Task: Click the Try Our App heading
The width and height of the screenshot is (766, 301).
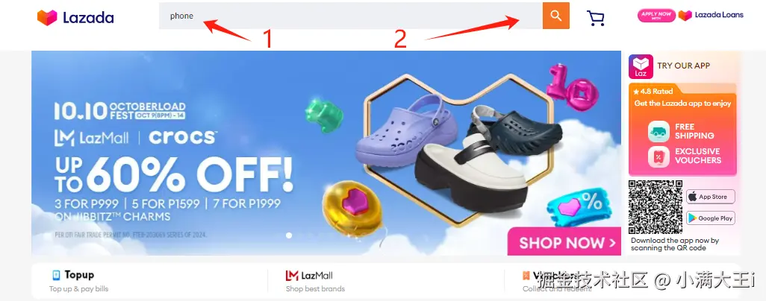Action: (x=683, y=66)
